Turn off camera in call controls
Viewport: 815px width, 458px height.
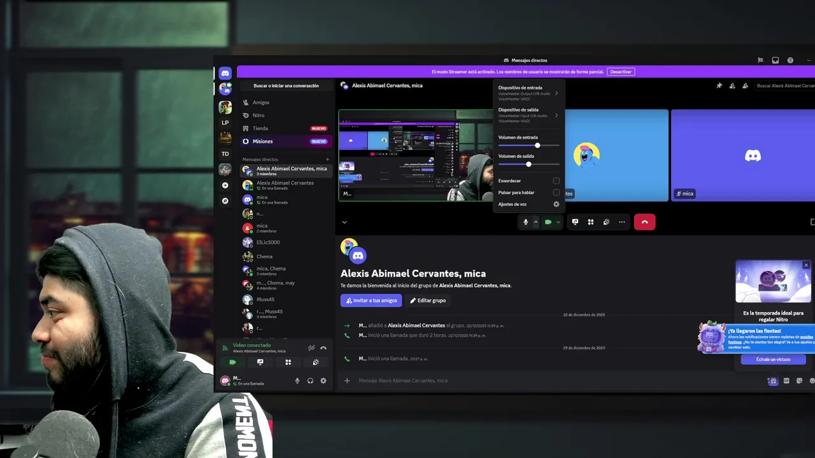point(548,222)
